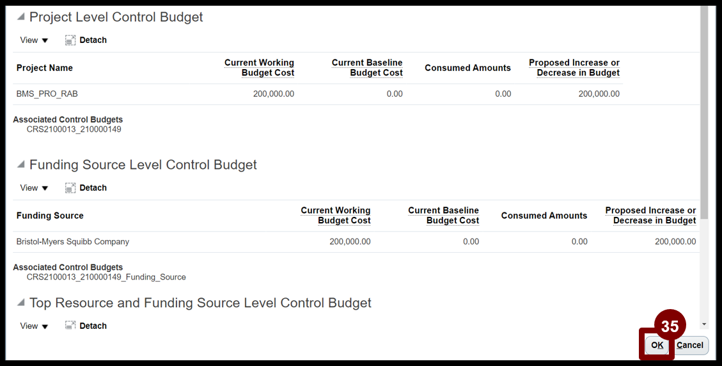Click Project Name column header

tap(45, 68)
